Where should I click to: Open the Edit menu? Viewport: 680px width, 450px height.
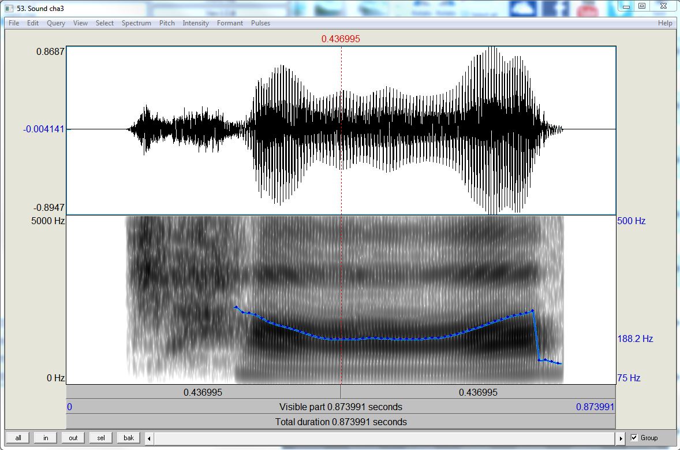coord(32,23)
